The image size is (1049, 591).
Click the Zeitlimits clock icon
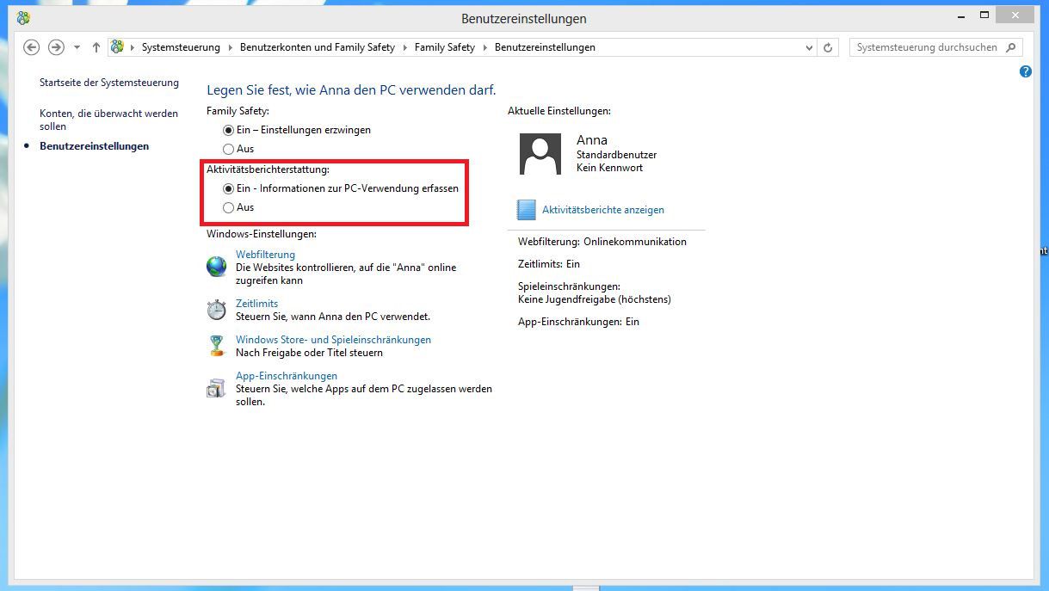216,309
